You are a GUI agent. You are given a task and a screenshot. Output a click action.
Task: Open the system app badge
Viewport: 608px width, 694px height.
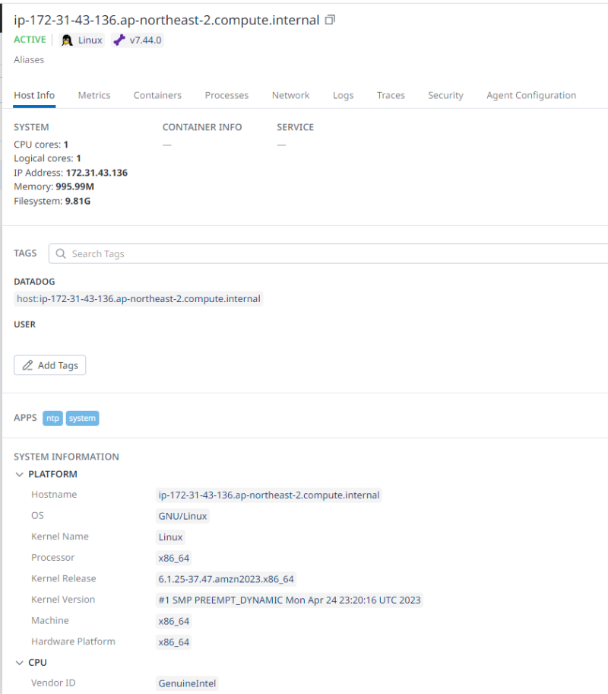[x=82, y=419]
